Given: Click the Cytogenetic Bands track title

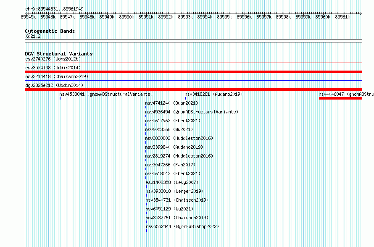Looking at the screenshot, I should pyautogui.click(x=50, y=31).
